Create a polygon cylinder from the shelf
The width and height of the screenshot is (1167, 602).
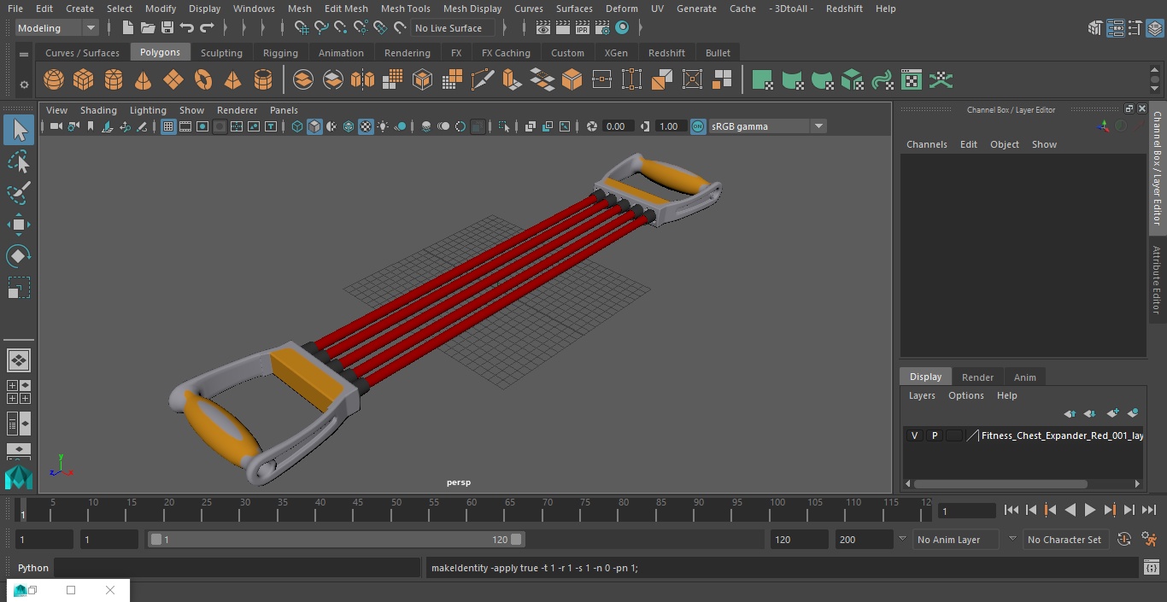[114, 80]
